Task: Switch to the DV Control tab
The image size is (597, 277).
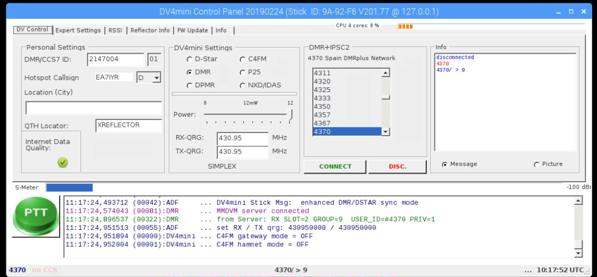Action: click(x=33, y=29)
